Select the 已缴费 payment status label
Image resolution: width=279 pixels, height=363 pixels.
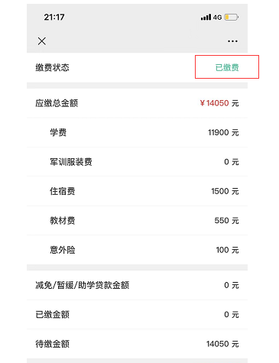[227, 67]
